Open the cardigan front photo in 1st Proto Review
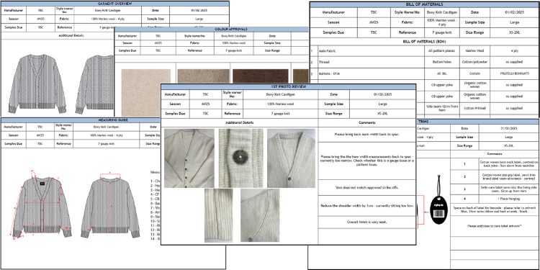 click(189, 158)
